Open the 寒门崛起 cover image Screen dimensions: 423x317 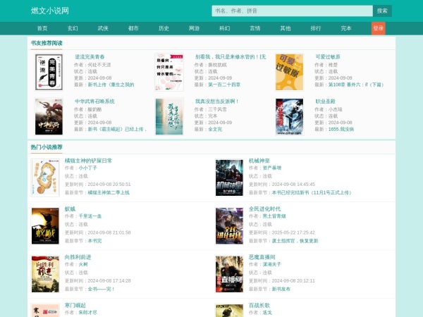(x=45, y=310)
